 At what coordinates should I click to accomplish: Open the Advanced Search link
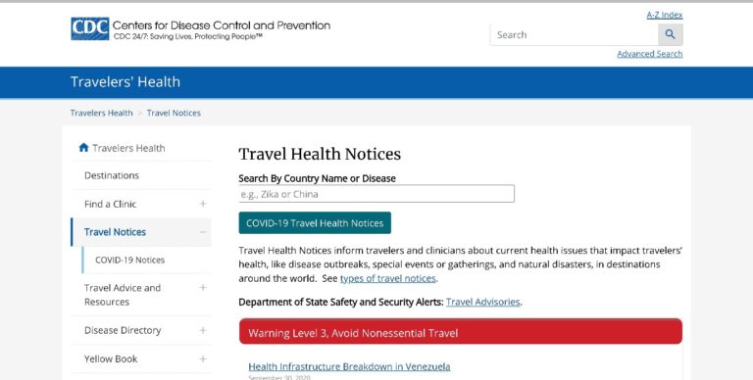coord(649,54)
